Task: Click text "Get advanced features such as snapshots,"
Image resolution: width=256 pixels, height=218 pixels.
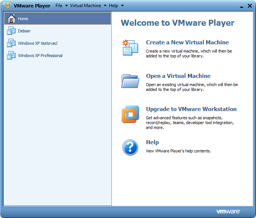Action: click(184, 118)
